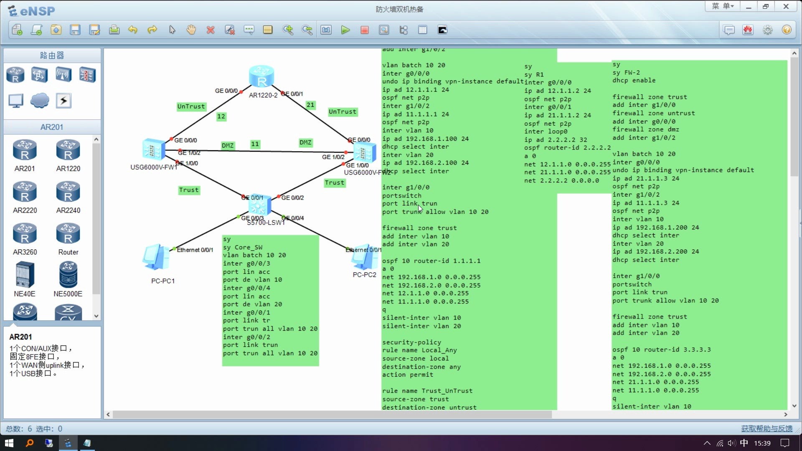Select the AR1220-2 router on canvas

(261, 76)
